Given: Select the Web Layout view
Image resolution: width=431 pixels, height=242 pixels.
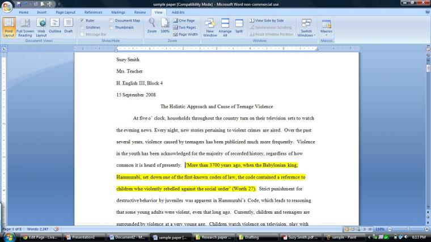Looking at the screenshot, I should tap(41, 27).
